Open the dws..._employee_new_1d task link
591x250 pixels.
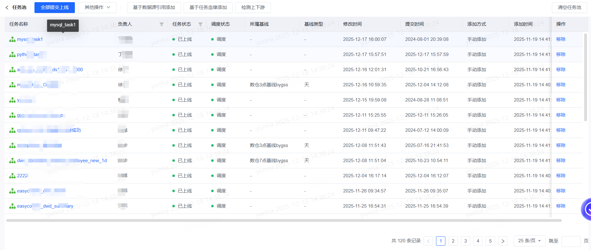click(x=62, y=161)
